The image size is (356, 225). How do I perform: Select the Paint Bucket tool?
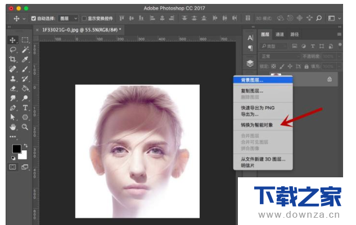(25, 88)
